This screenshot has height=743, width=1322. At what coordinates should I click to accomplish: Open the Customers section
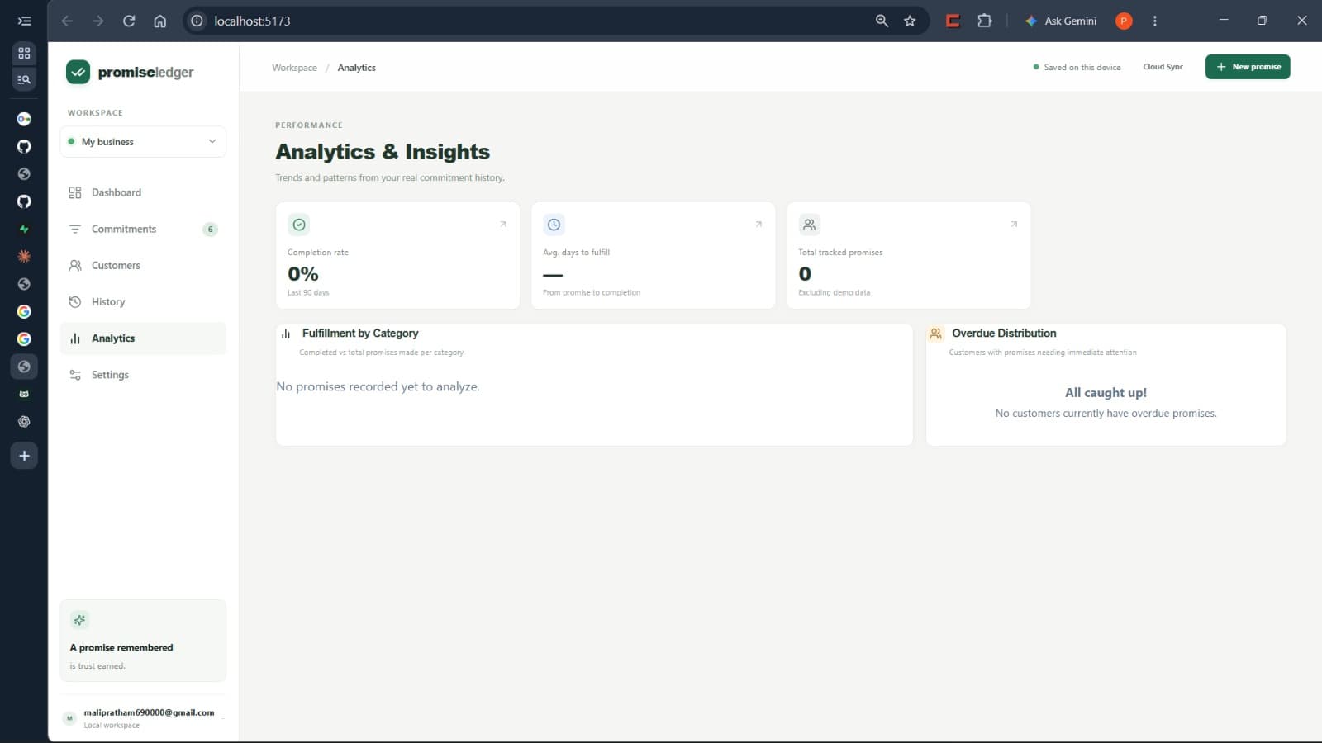[143, 265]
